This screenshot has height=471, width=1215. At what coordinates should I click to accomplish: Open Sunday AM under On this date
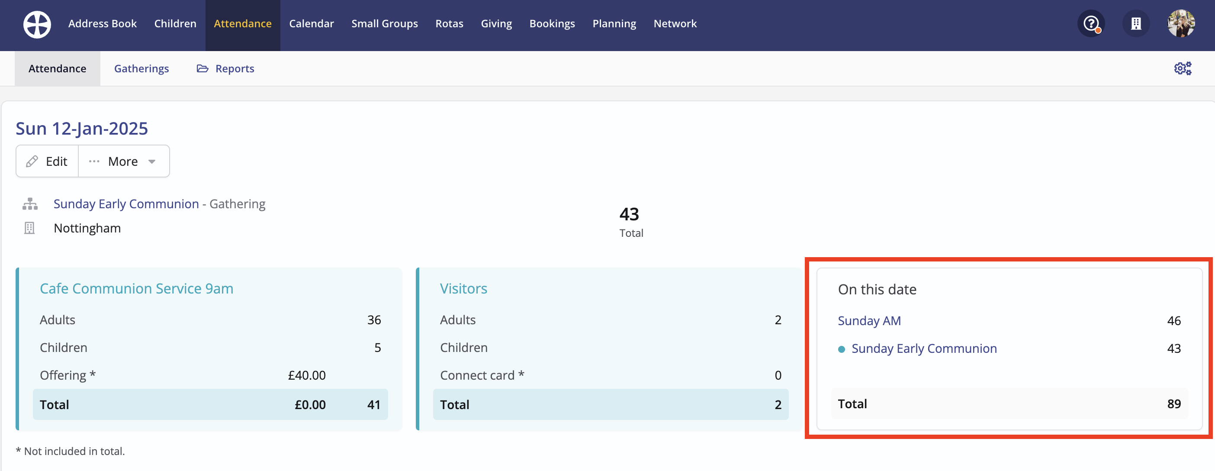tap(869, 321)
